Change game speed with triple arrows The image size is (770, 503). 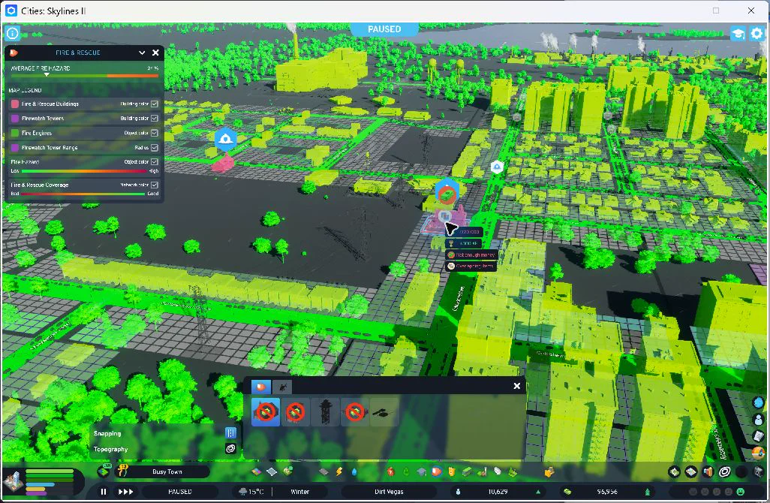(126, 491)
